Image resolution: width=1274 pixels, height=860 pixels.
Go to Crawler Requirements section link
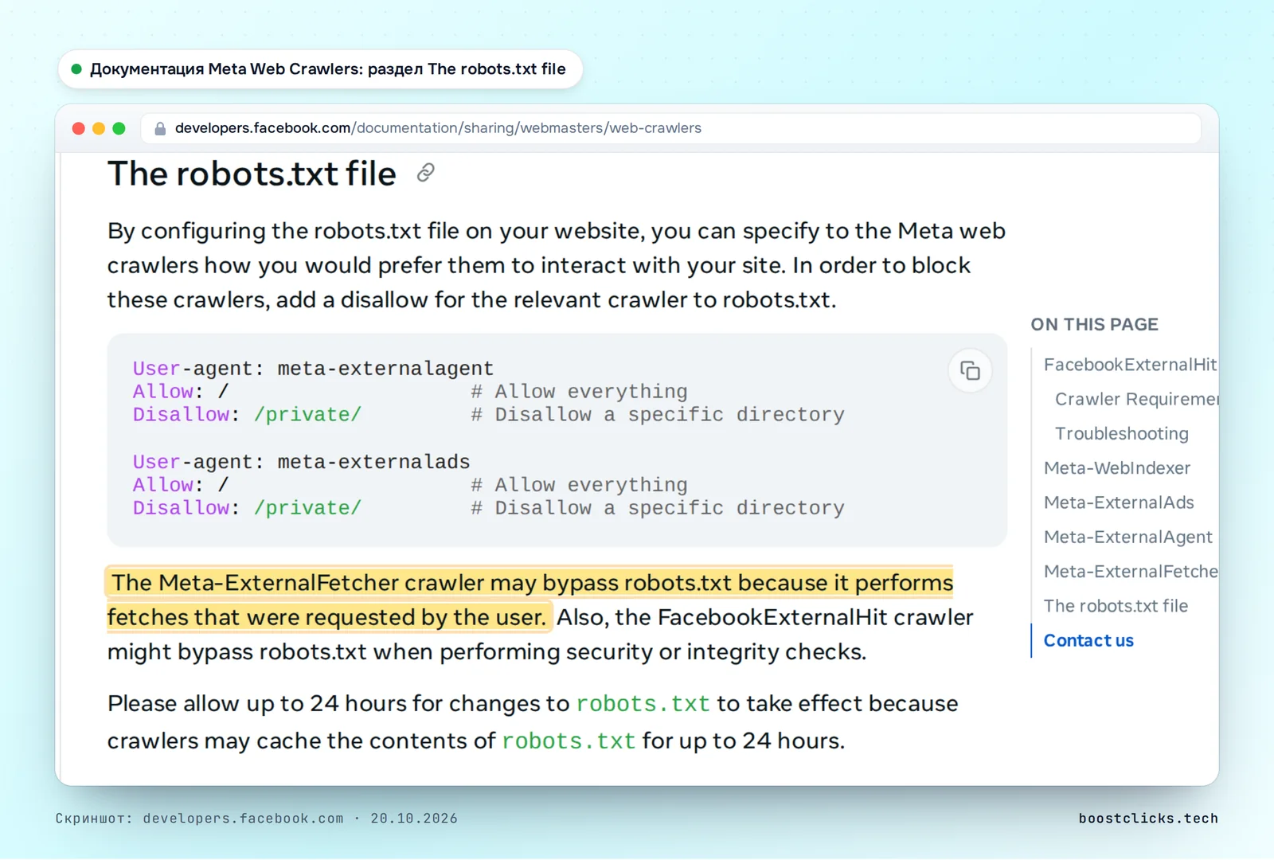point(1136,399)
